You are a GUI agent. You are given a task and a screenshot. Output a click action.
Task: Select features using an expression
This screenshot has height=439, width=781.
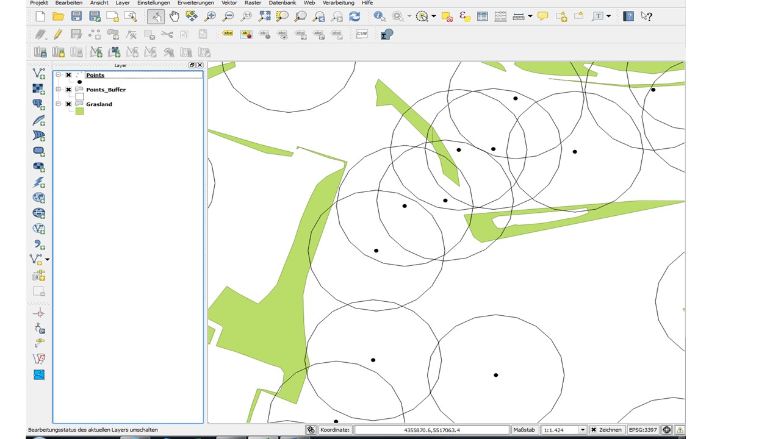[464, 16]
